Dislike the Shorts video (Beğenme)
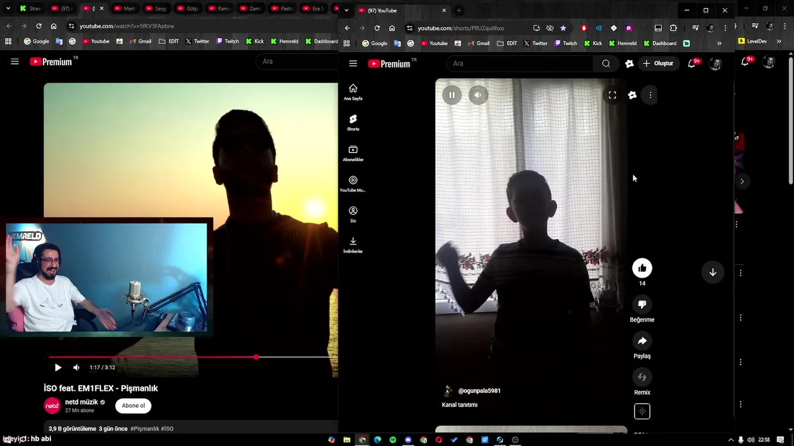 click(642, 304)
